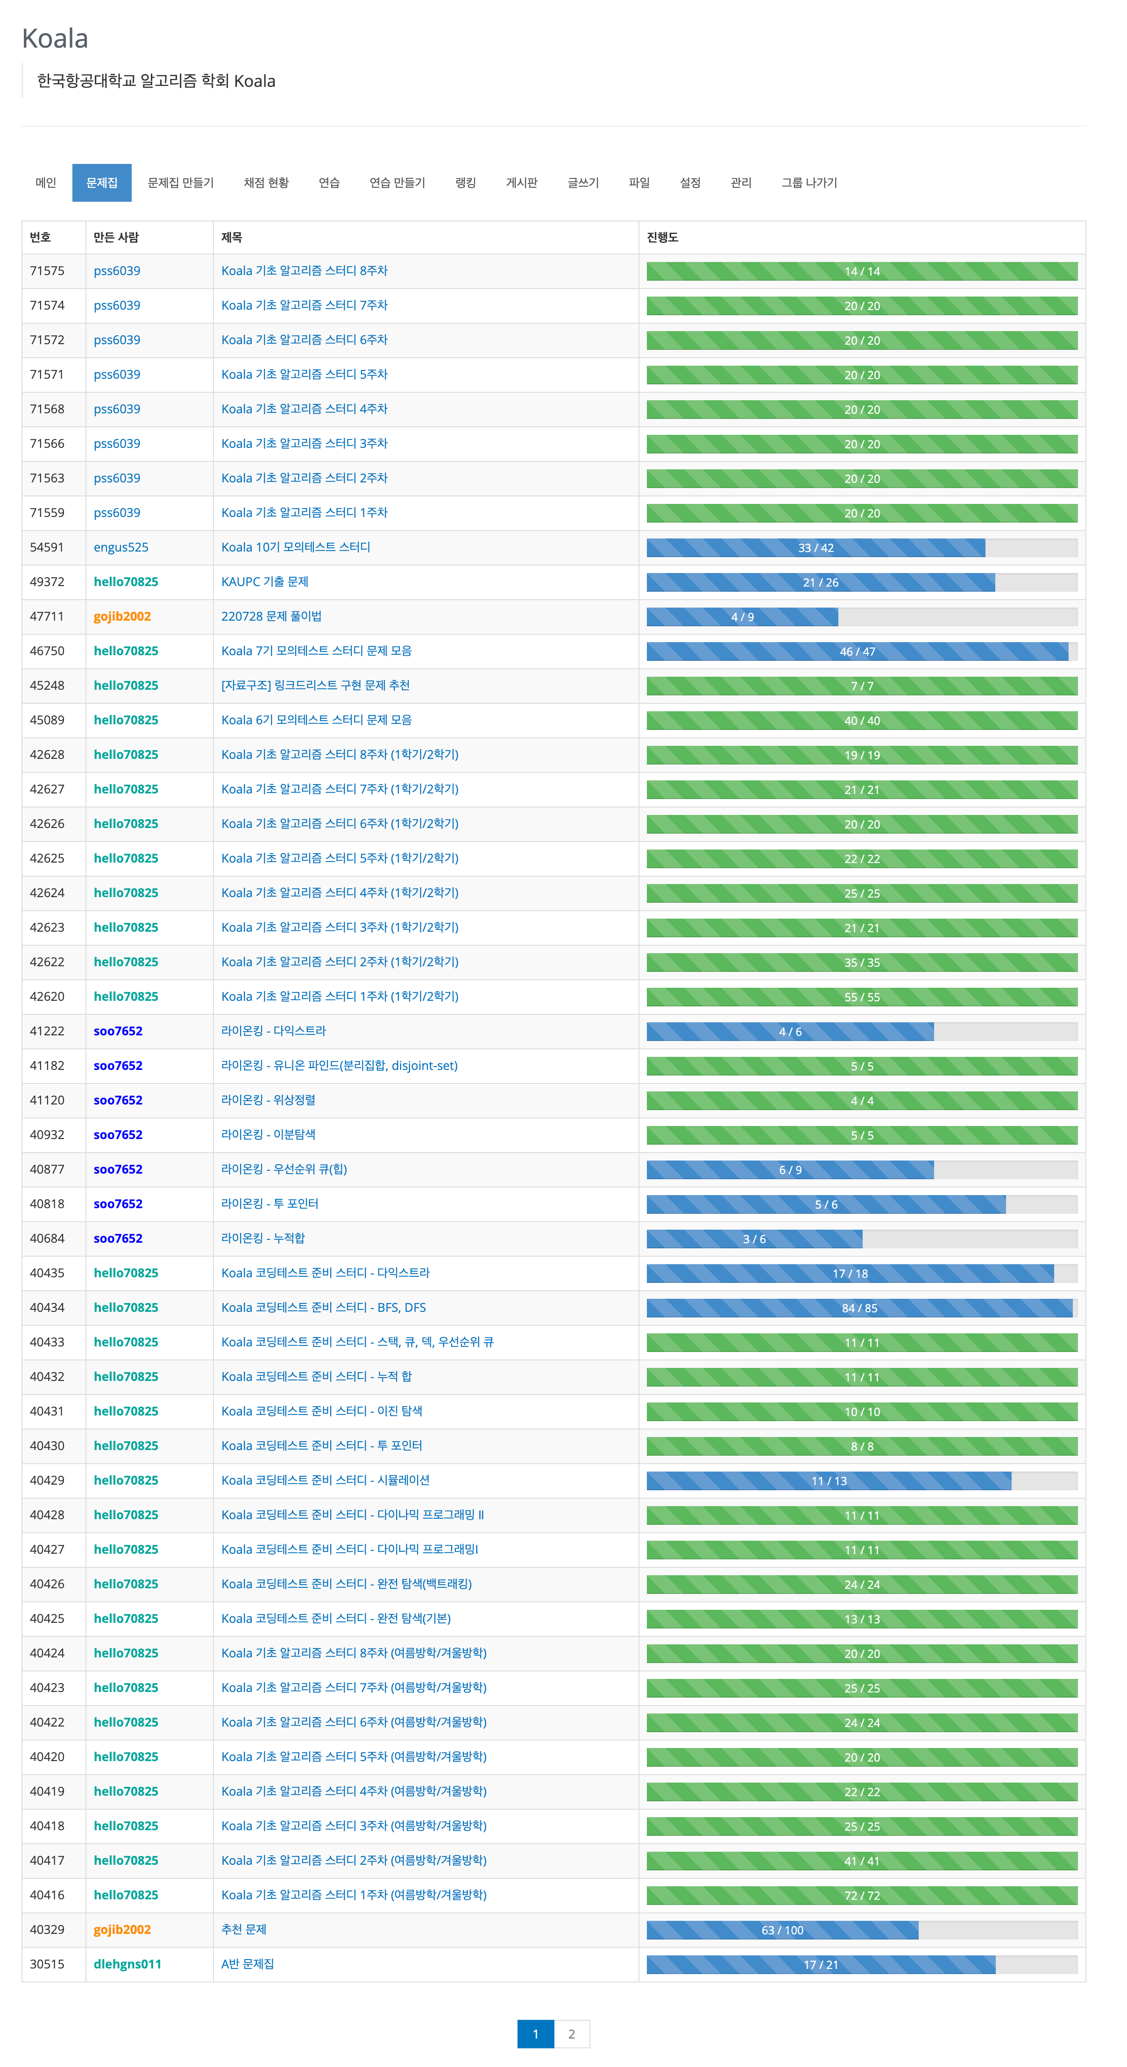Open 기초 알고리즘 스터디 1주차 (1학기/2학기)
This screenshot has width=1127, height=2067.
pos(340,997)
